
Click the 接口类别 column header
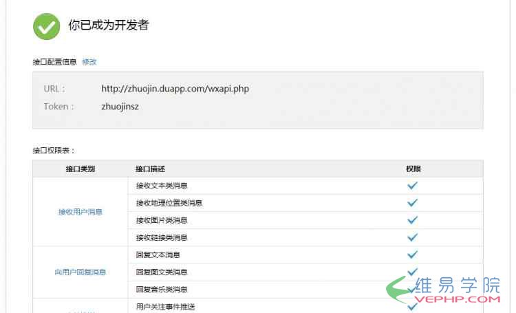tap(80, 169)
